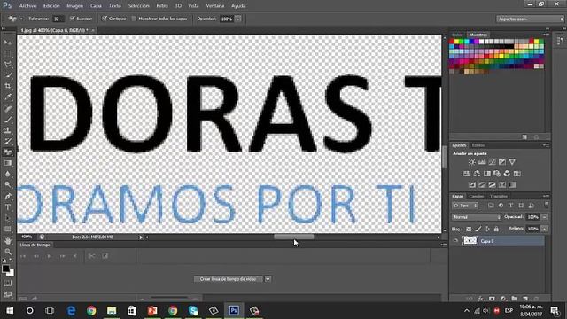The width and height of the screenshot is (567, 319).
Task: Select the Horizontal Type tool
Action: tap(8, 207)
